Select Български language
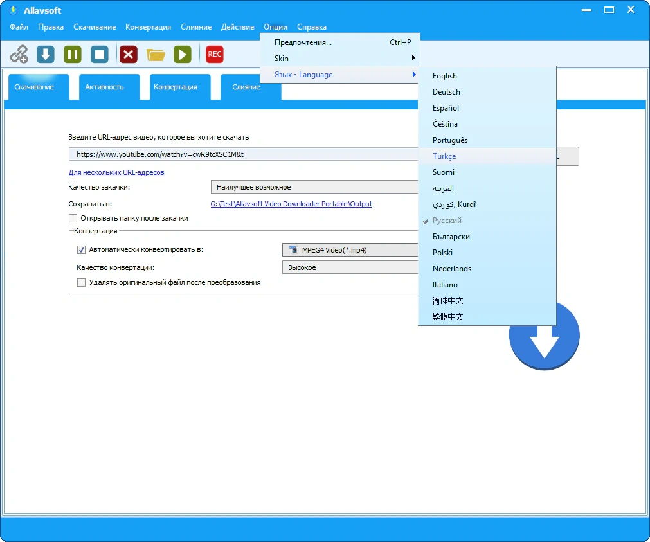Screen dimensions: 650x542 coord(487,237)
